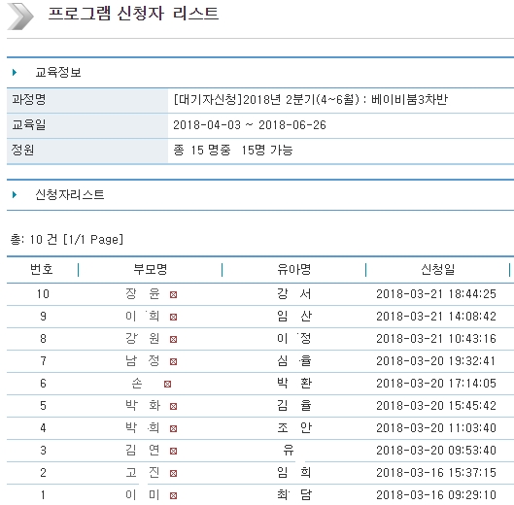Click the 유아명 column header

(x=293, y=269)
